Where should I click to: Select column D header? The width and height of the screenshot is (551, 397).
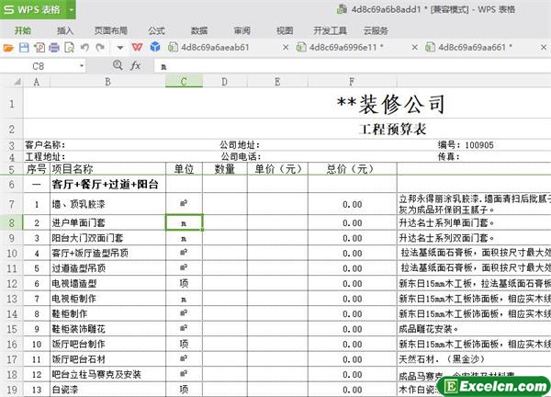click(225, 82)
